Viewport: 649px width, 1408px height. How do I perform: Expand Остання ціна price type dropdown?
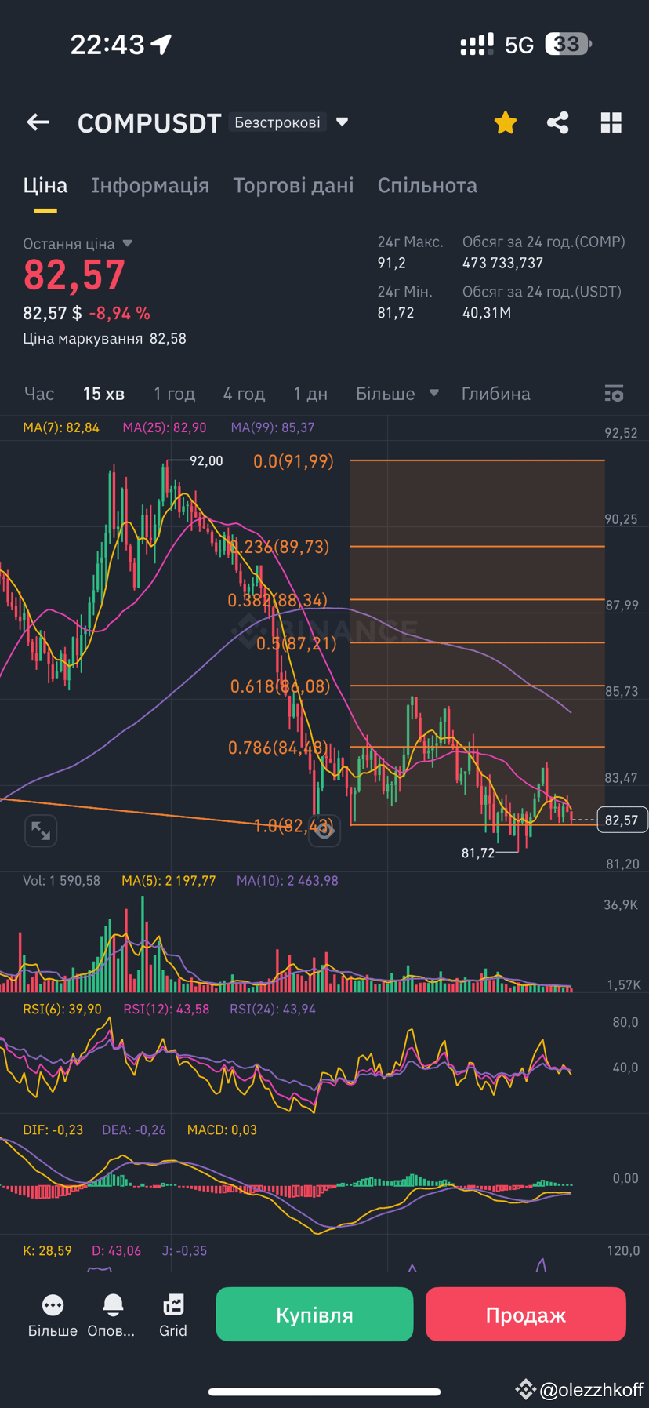(x=127, y=244)
